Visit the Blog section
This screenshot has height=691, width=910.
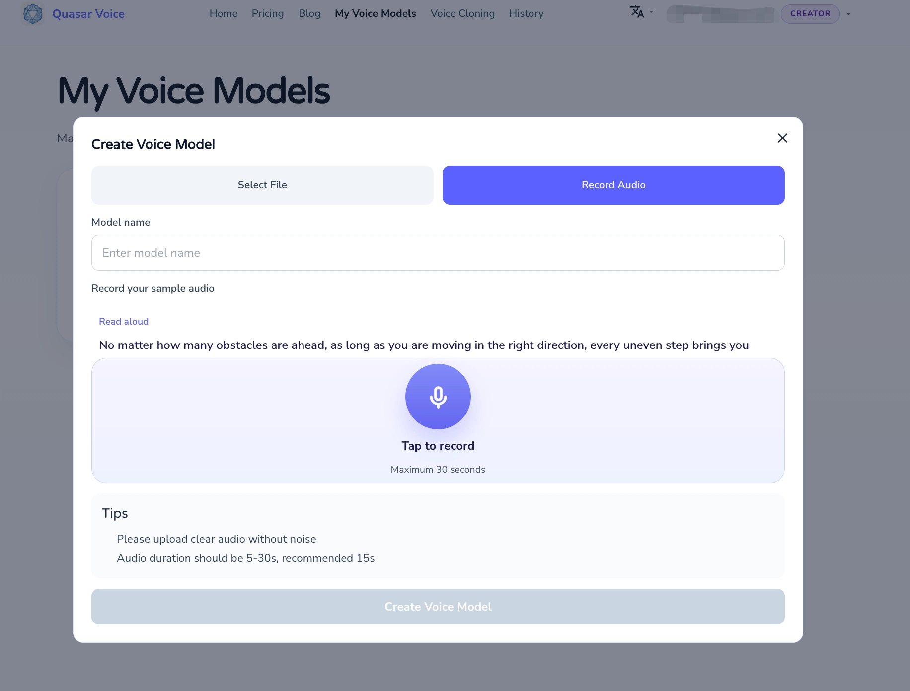point(309,13)
